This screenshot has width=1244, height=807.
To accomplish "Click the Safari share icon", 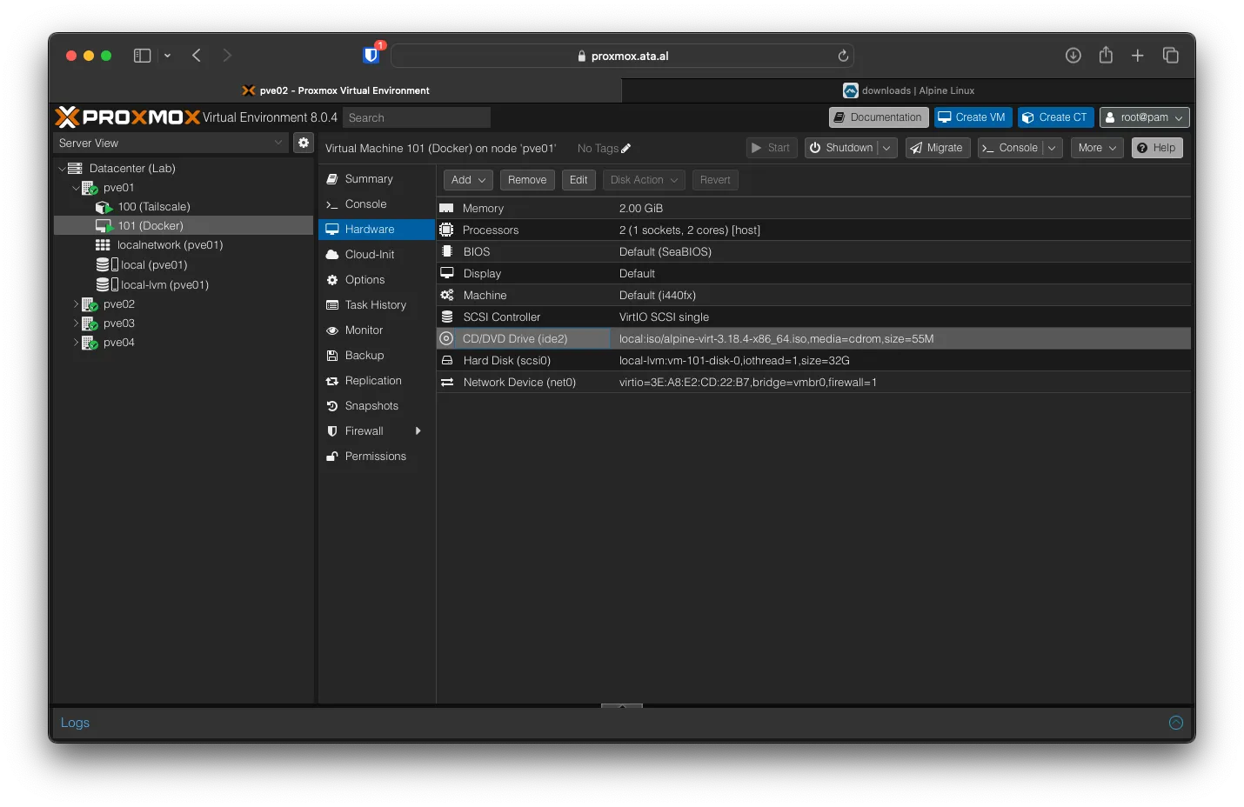I will 1106,55.
